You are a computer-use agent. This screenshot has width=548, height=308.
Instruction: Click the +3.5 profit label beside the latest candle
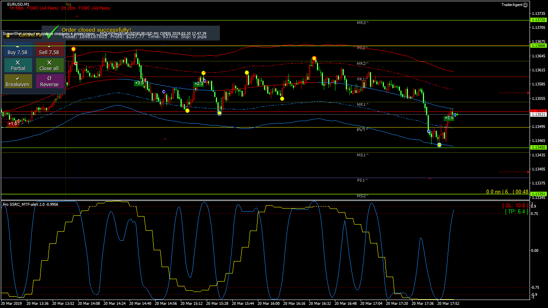pyautogui.click(x=449, y=118)
